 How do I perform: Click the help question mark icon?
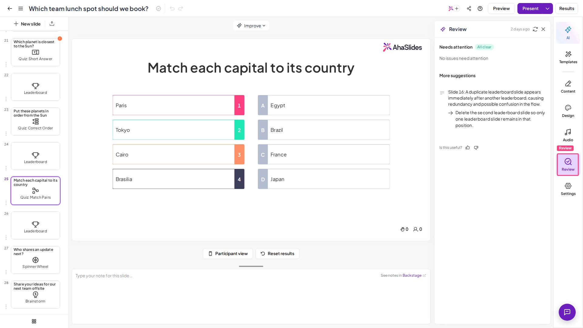pyautogui.click(x=480, y=9)
